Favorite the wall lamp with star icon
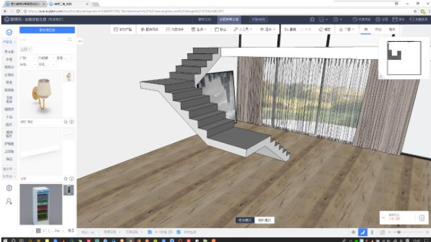The width and height of the screenshot is (431, 242). pos(66,122)
